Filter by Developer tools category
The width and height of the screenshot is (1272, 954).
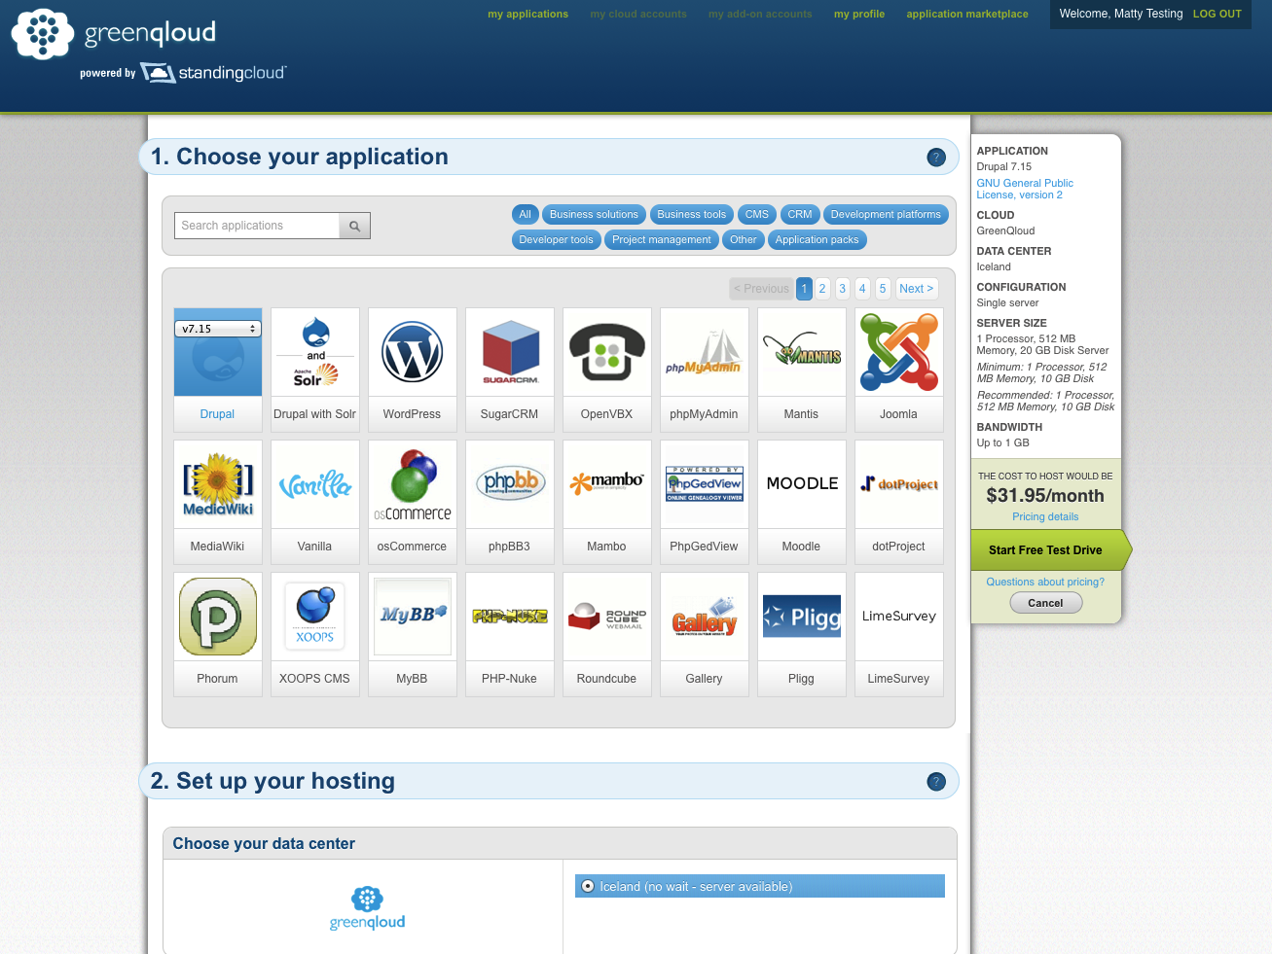click(x=556, y=240)
